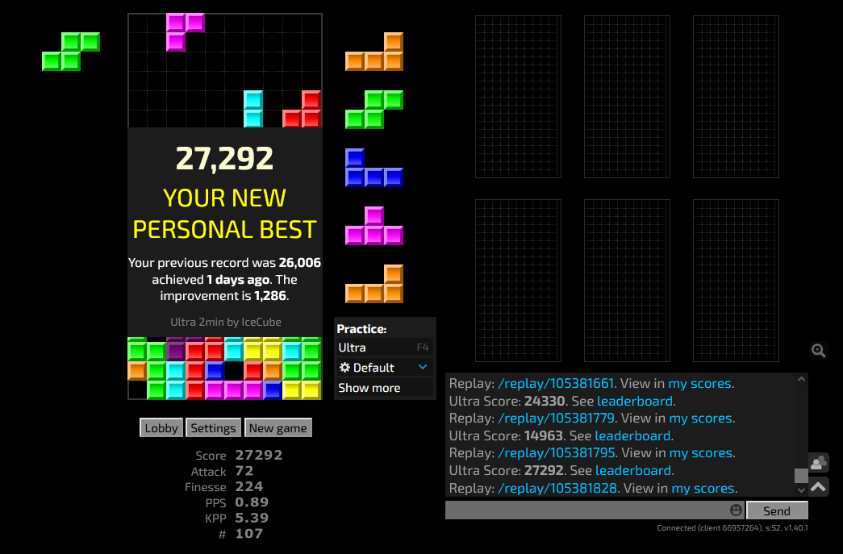Screen dimensions: 843x554
Task: Open leaderboard link for score 27292
Action: (x=633, y=471)
